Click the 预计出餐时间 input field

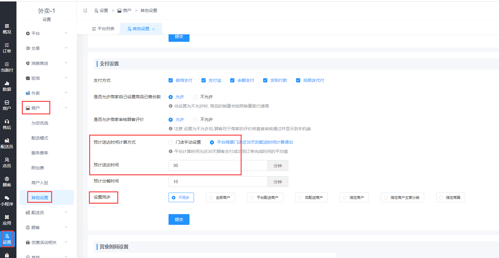tap(218, 182)
